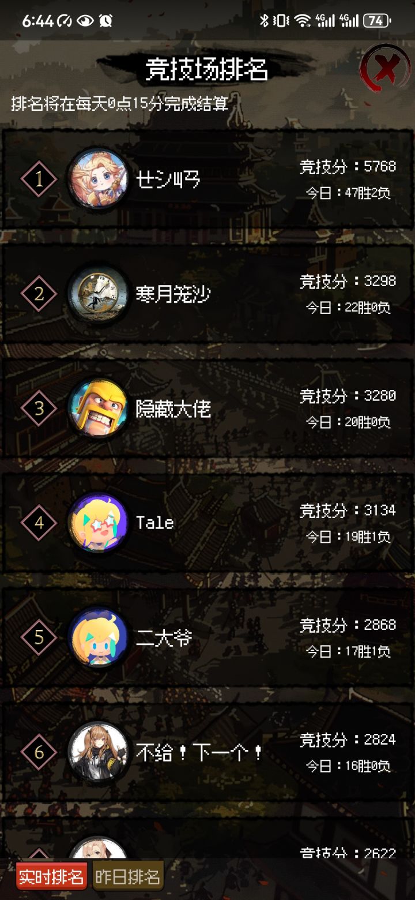The height and width of the screenshot is (900, 415).
Task: Switch to 实时排名 tab
Action: click(51, 877)
